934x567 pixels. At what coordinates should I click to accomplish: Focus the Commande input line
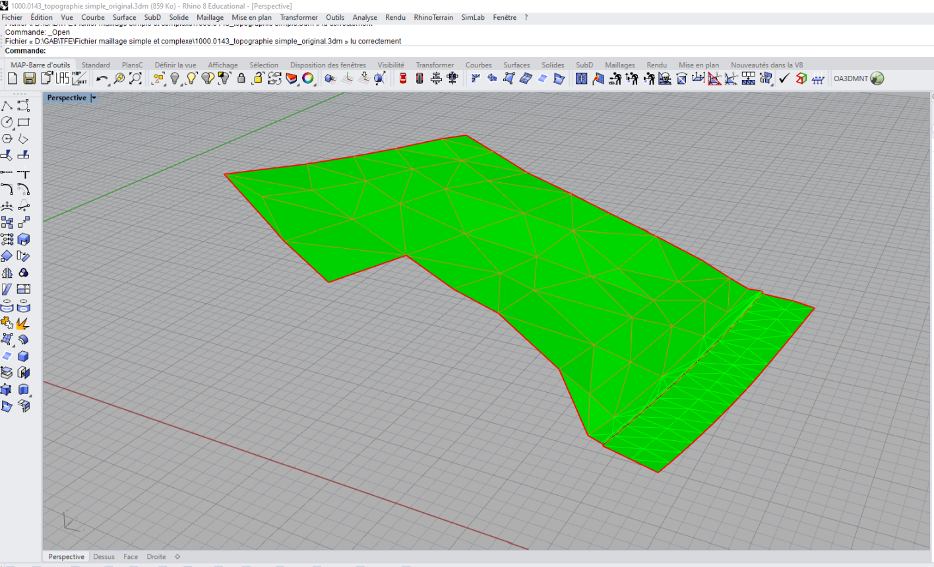(467, 51)
